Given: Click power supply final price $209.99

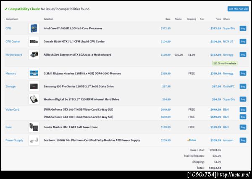Looking at the screenshot, I should (x=215, y=140).
